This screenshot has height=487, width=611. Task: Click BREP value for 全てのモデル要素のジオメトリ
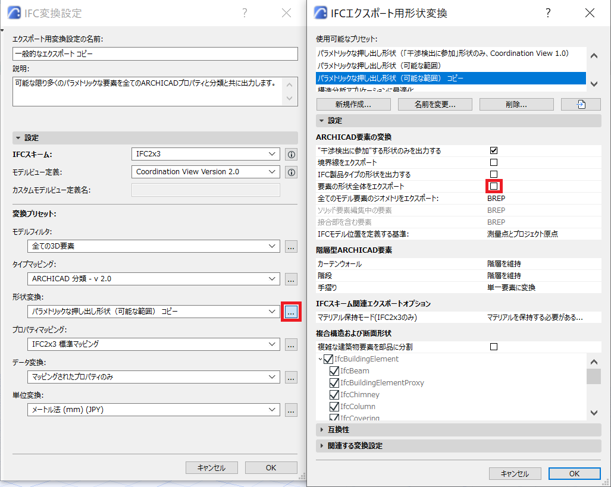coord(496,198)
